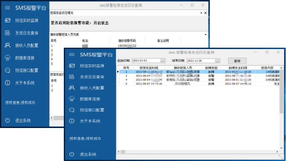
Task: Click chat bubble icon beside 短信接口配置 in back window
Action: [x=8, y=70]
